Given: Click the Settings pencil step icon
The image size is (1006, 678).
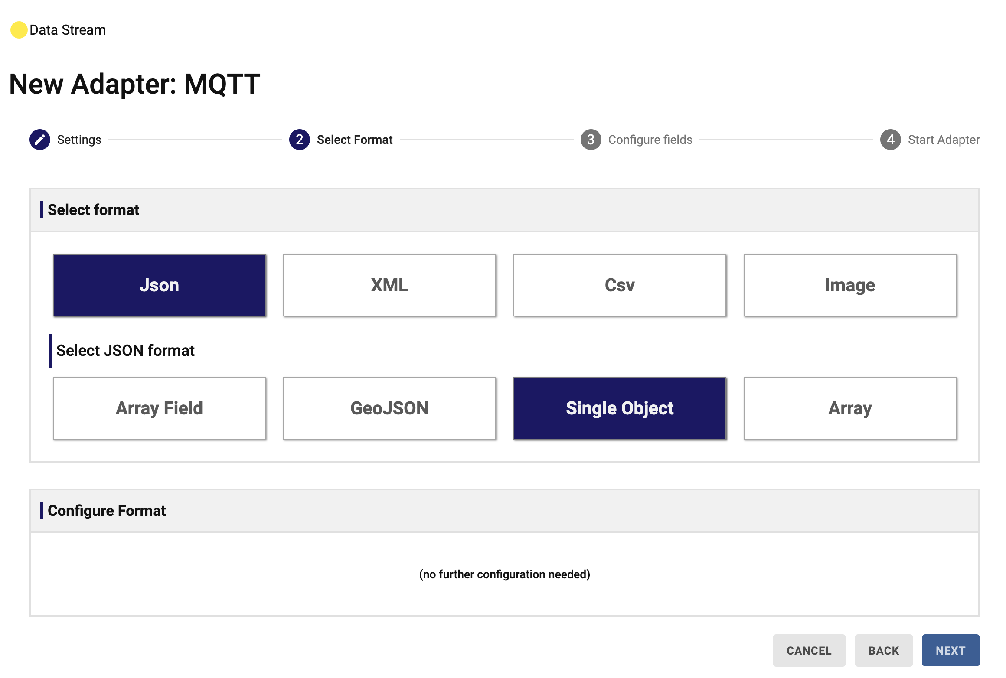Looking at the screenshot, I should tap(40, 140).
